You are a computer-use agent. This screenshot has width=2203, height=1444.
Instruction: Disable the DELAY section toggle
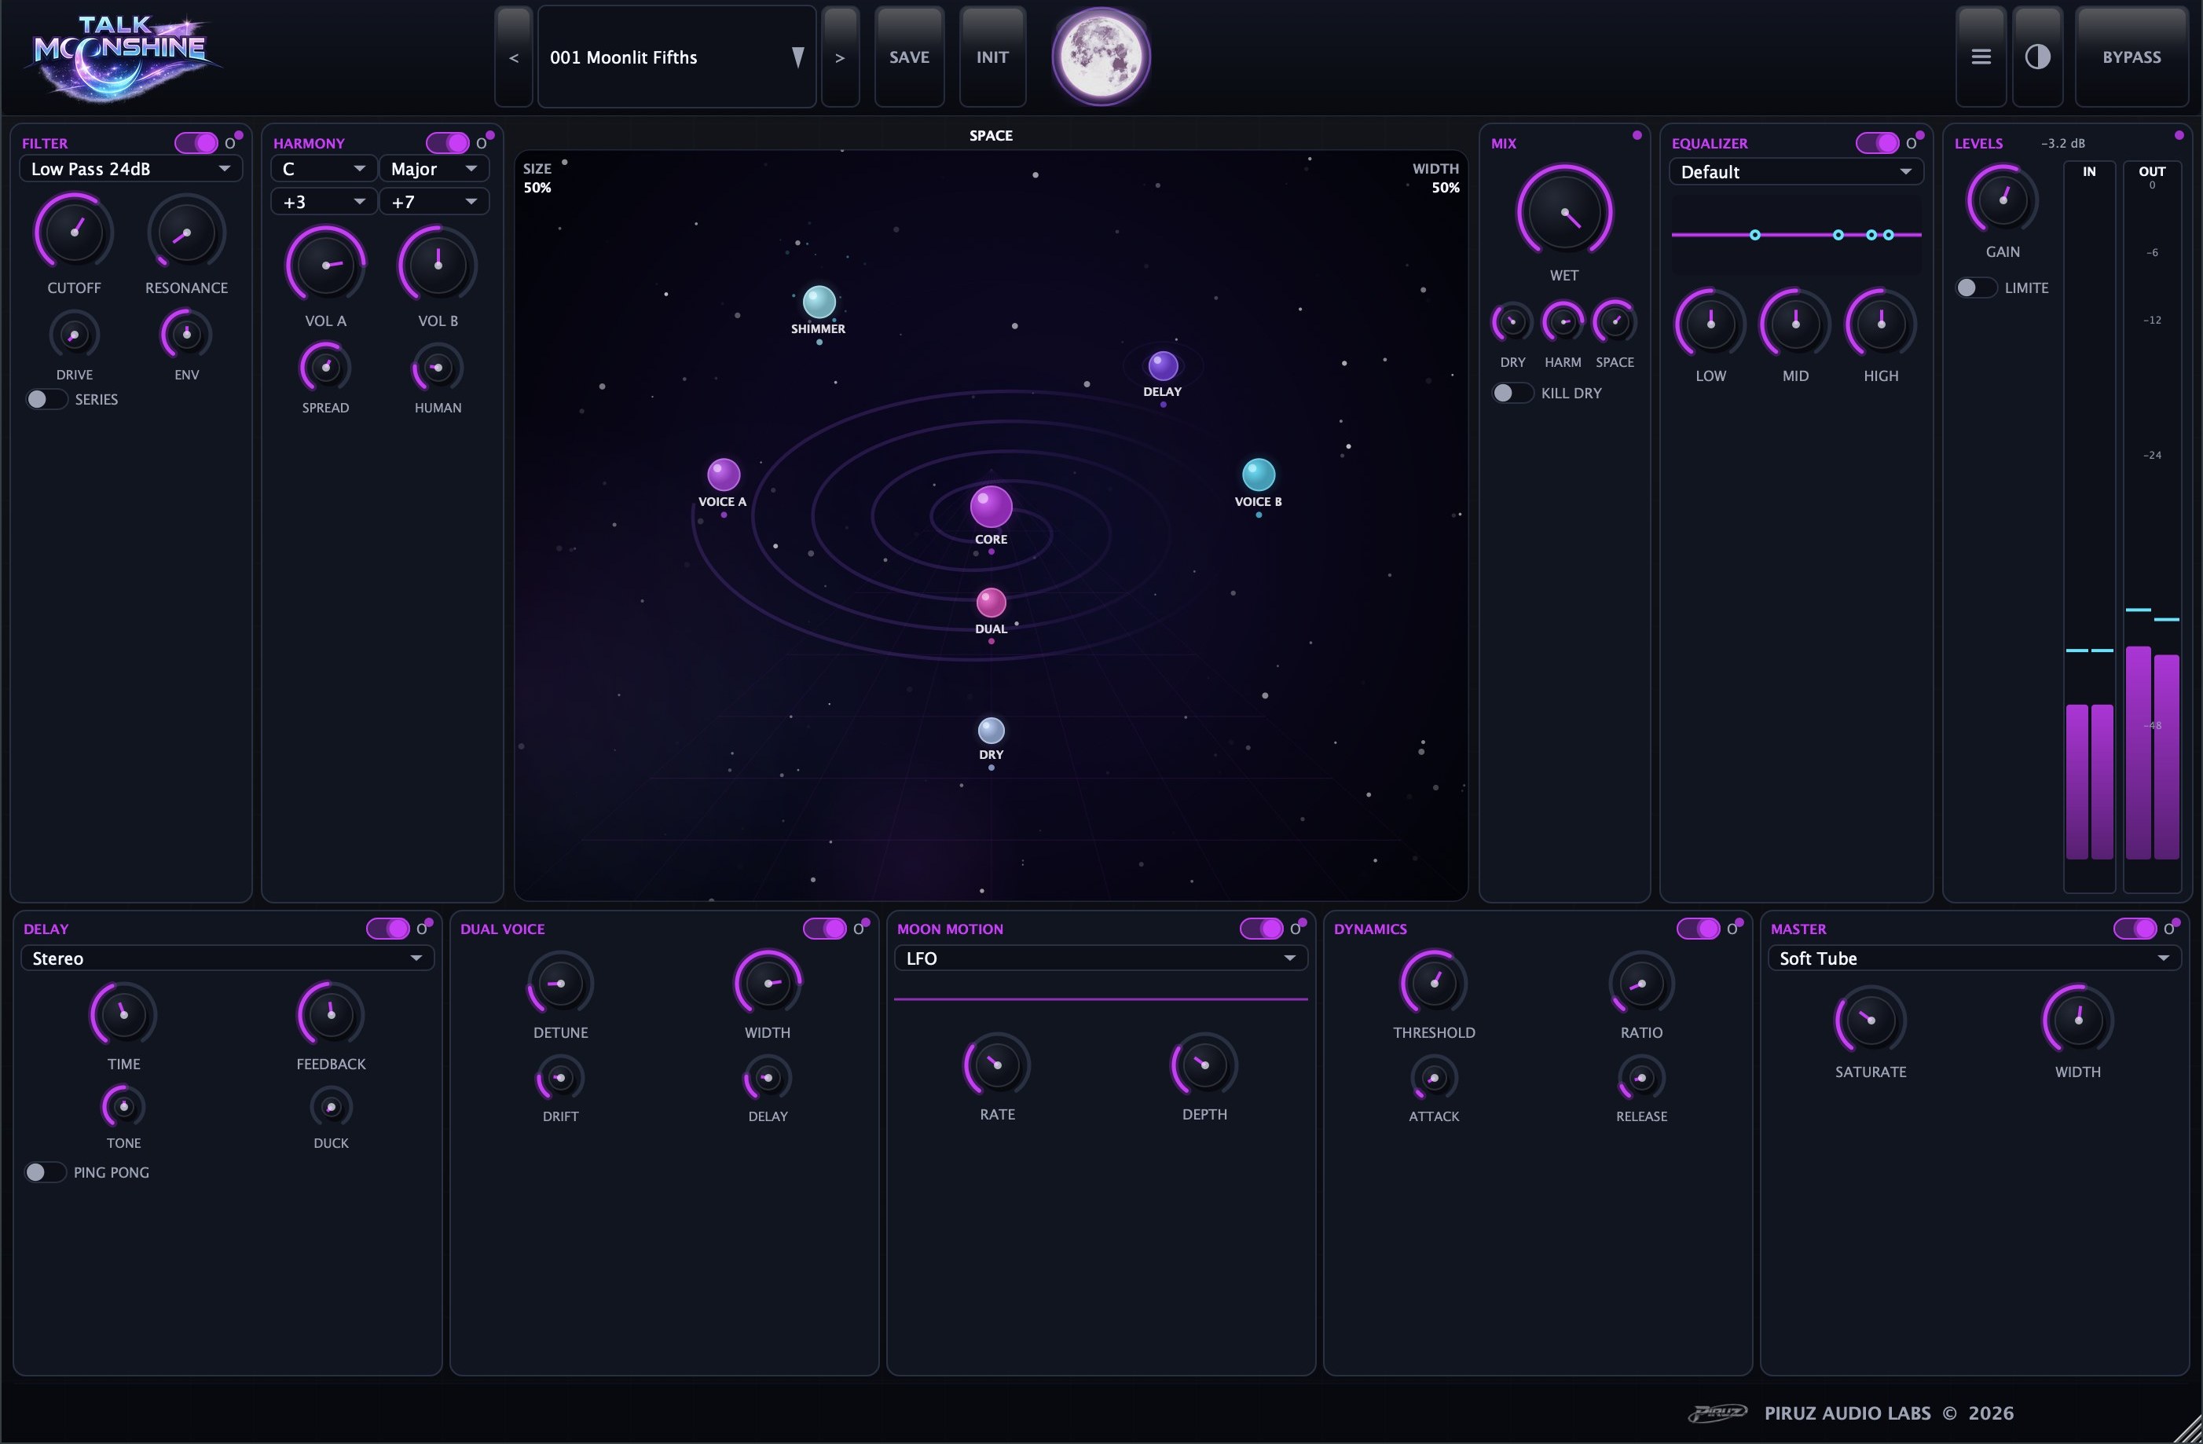pyautogui.click(x=388, y=929)
